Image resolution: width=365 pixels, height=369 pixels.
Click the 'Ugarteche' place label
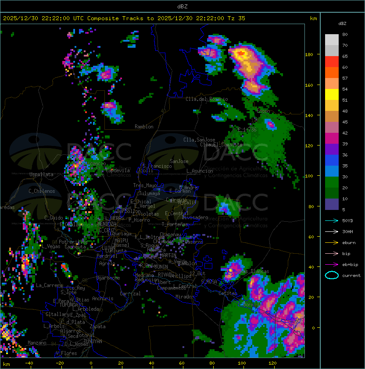(x=108, y=278)
